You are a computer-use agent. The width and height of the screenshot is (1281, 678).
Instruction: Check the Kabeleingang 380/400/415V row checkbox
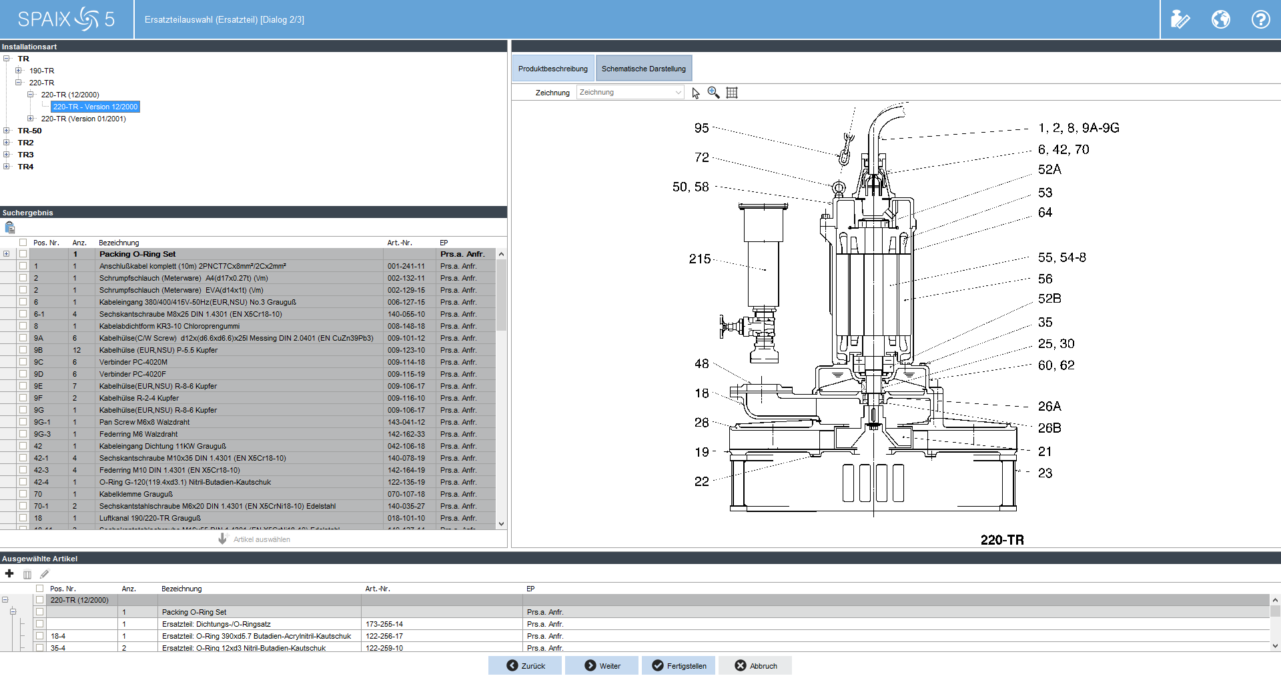[x=23, y=302]
